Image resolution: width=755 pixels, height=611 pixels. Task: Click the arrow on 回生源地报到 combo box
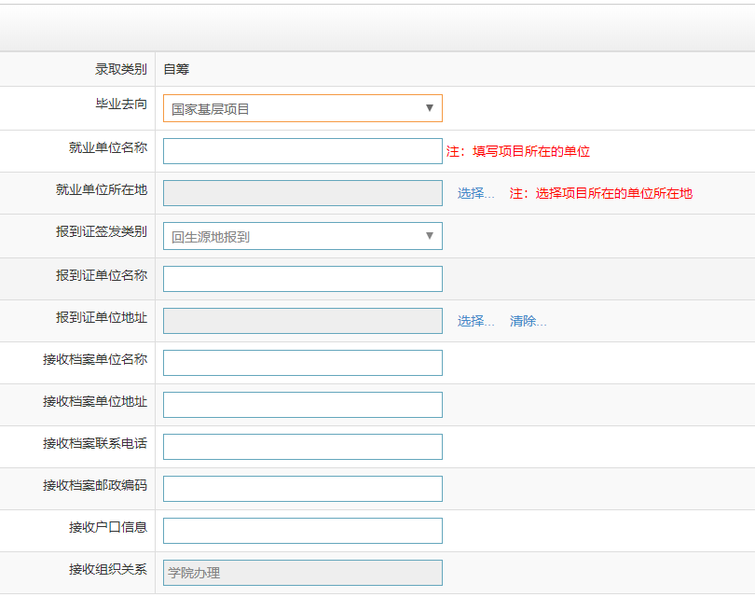430,236
